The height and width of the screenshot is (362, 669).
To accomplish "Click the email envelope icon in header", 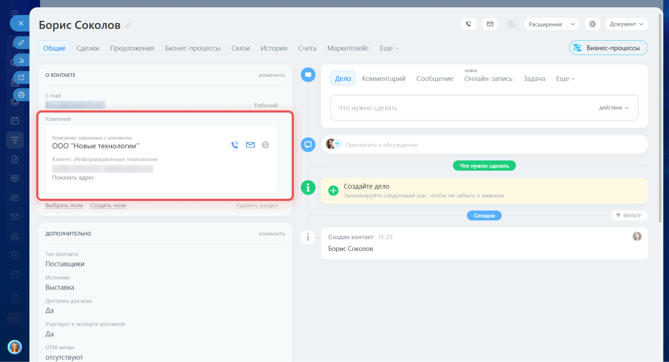I will [490, 24].
